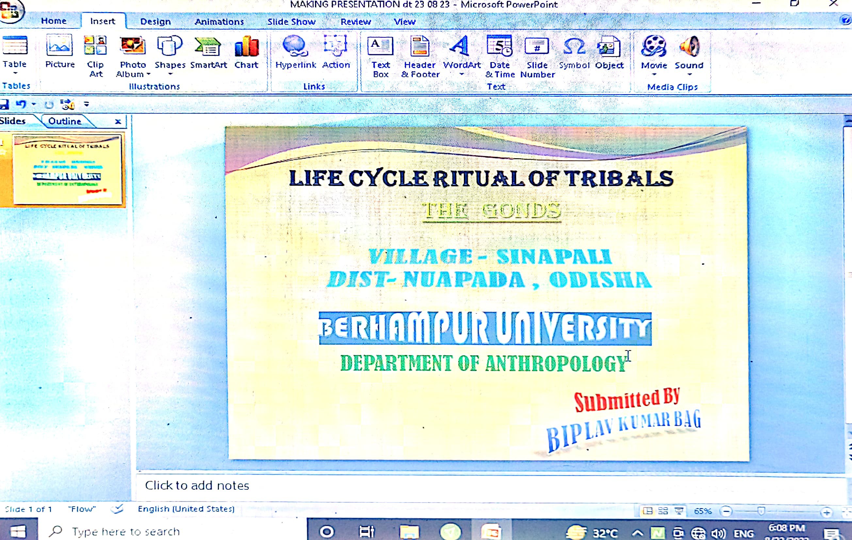
Task: Click the Picture insert icon
Action: click(59, 52)
